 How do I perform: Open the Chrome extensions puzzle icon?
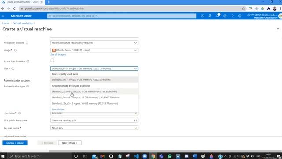click(x=269, y=8)
